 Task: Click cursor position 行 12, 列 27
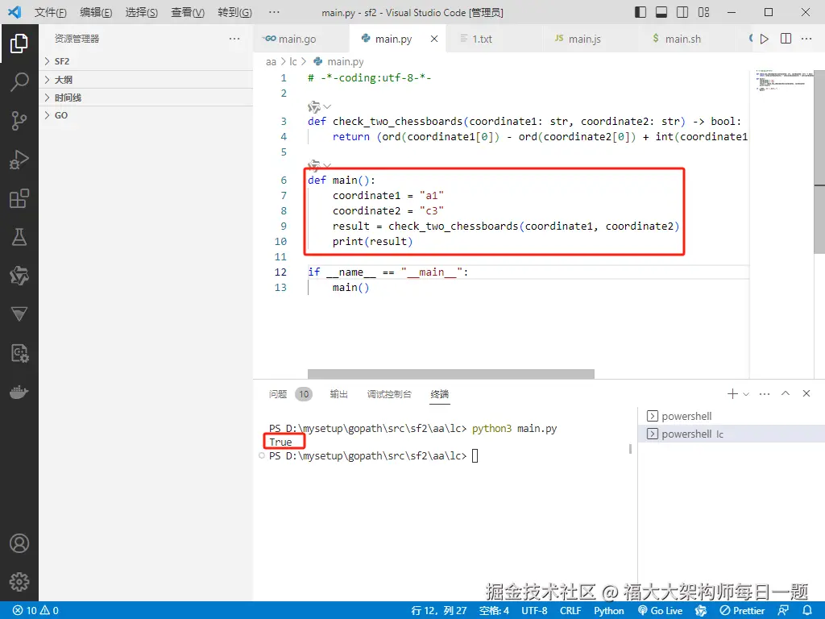[x=439, y=611]
